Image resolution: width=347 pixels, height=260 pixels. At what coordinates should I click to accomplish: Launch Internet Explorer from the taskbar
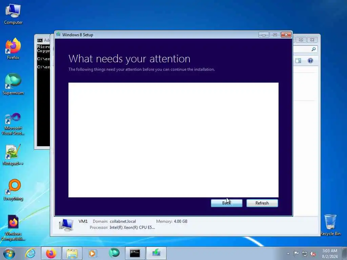pos(30,253)
